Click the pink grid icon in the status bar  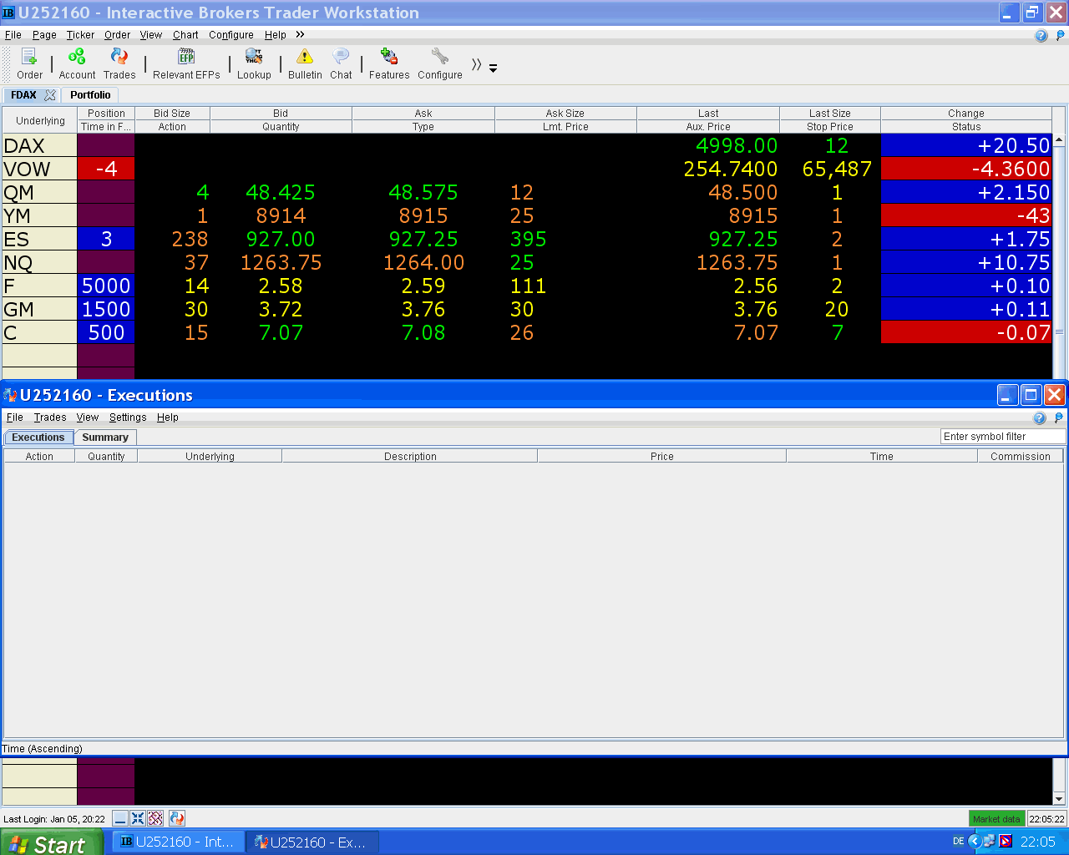coord(155,818)
